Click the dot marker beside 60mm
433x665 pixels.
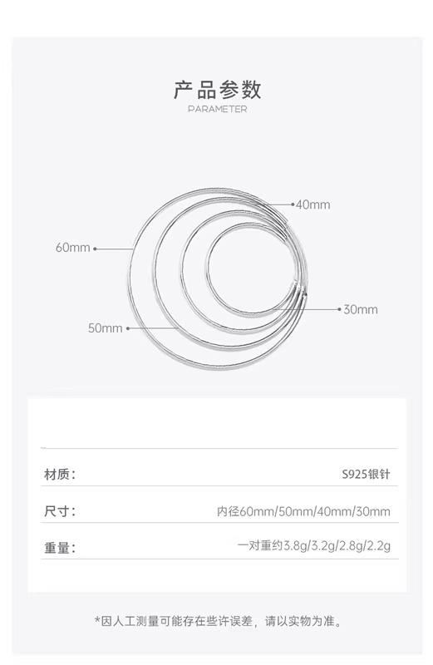(x=95, y=249)
